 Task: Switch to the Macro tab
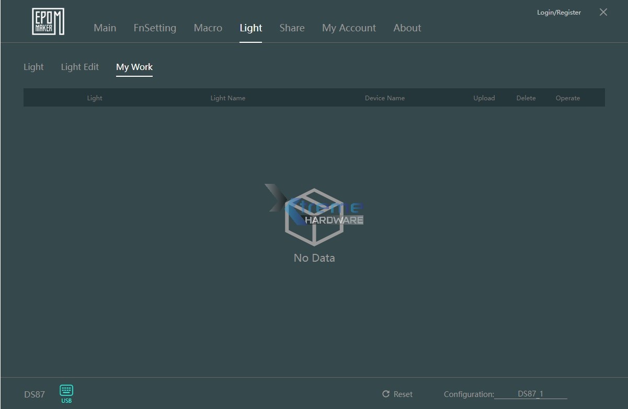(208, 28)
